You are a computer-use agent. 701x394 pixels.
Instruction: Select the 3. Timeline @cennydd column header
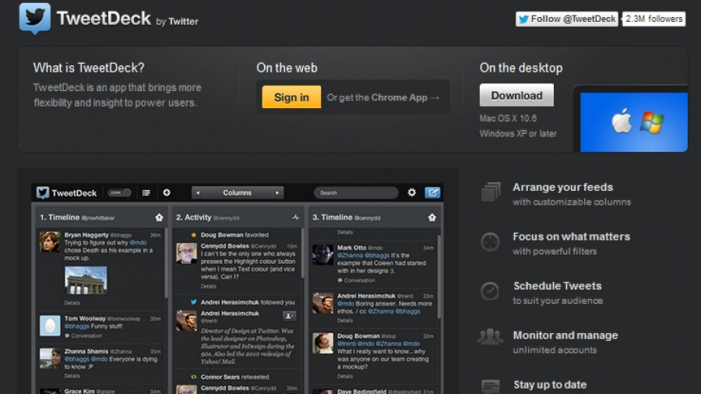coord(375,217)
